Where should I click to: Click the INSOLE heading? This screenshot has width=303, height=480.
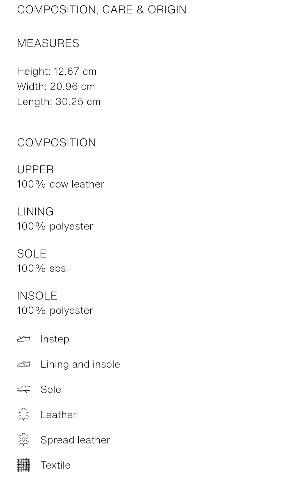tap(37, 296)
